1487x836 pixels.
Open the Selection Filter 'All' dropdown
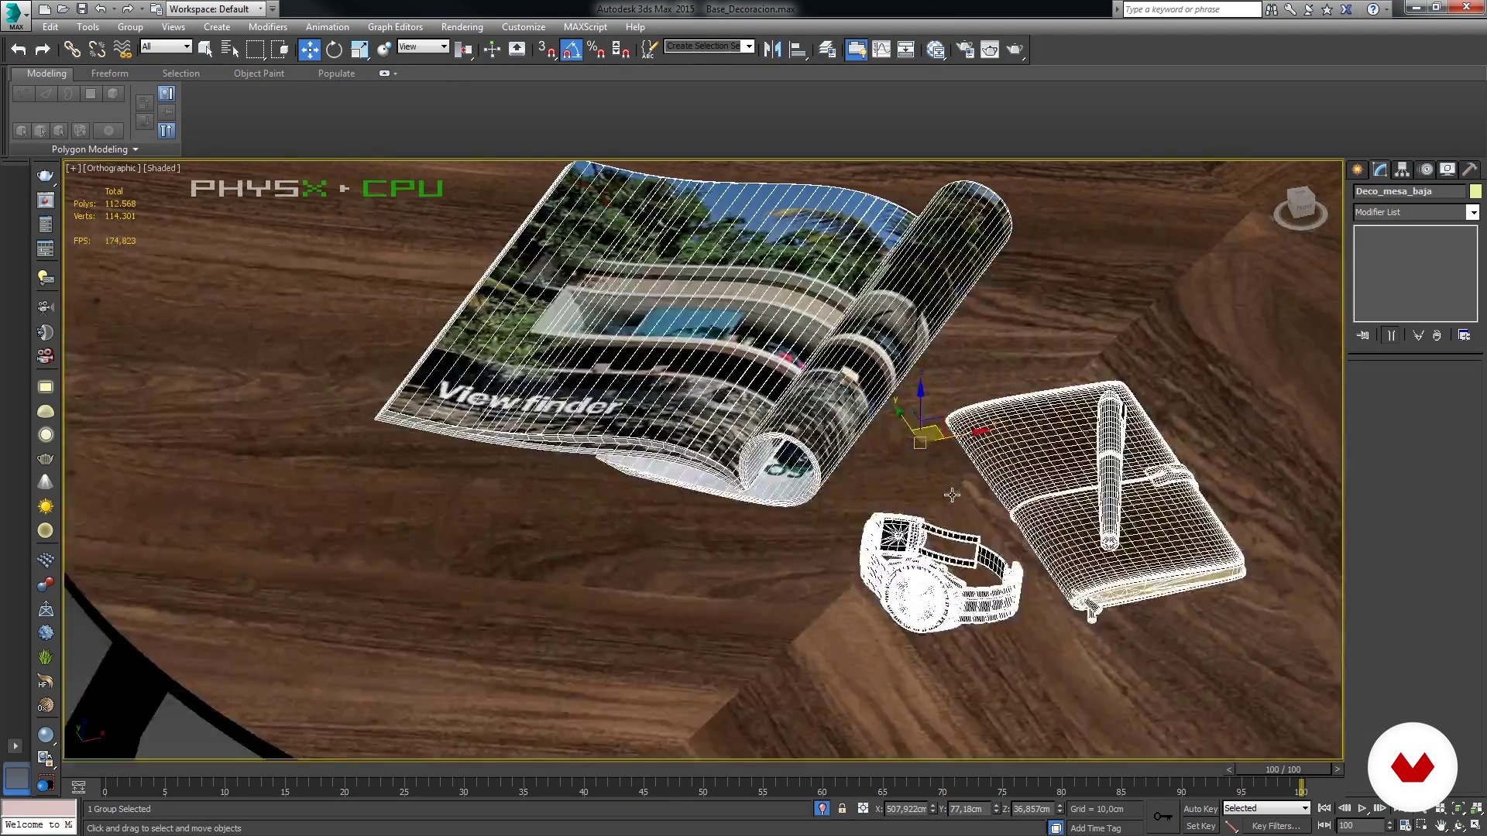[166, 46]
